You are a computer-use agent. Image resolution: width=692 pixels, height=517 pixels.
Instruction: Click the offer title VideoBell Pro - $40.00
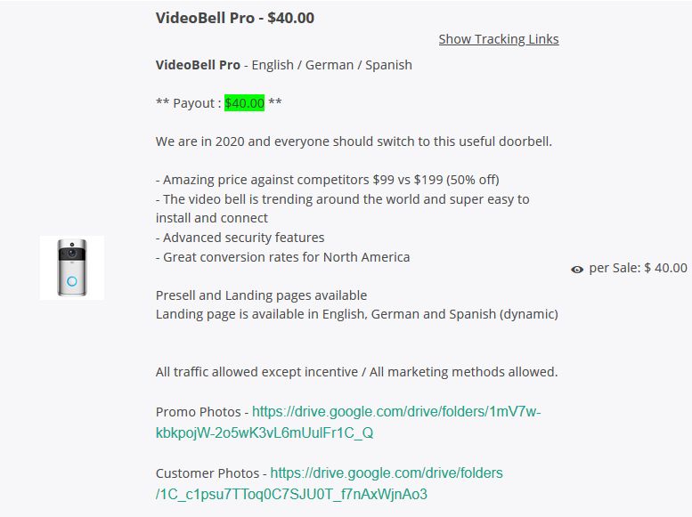(234, 18)
